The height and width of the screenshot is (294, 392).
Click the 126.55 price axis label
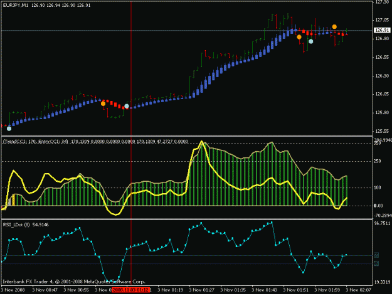pyautogui.click(x=382, y=57)
